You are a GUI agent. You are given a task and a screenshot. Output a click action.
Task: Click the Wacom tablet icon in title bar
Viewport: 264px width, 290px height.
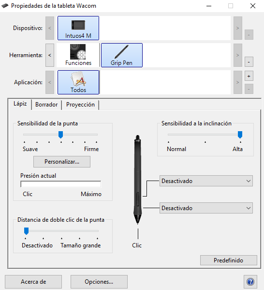[5, 6]
